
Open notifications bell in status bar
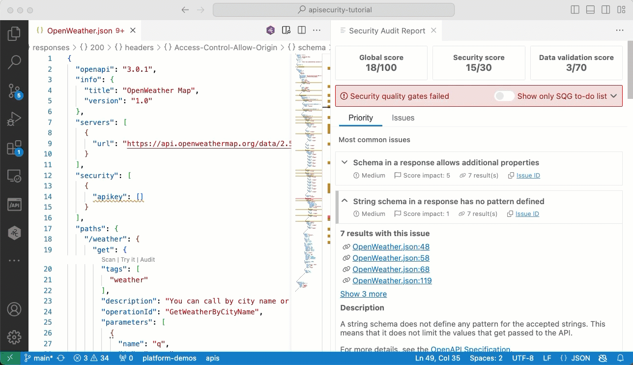621,358
